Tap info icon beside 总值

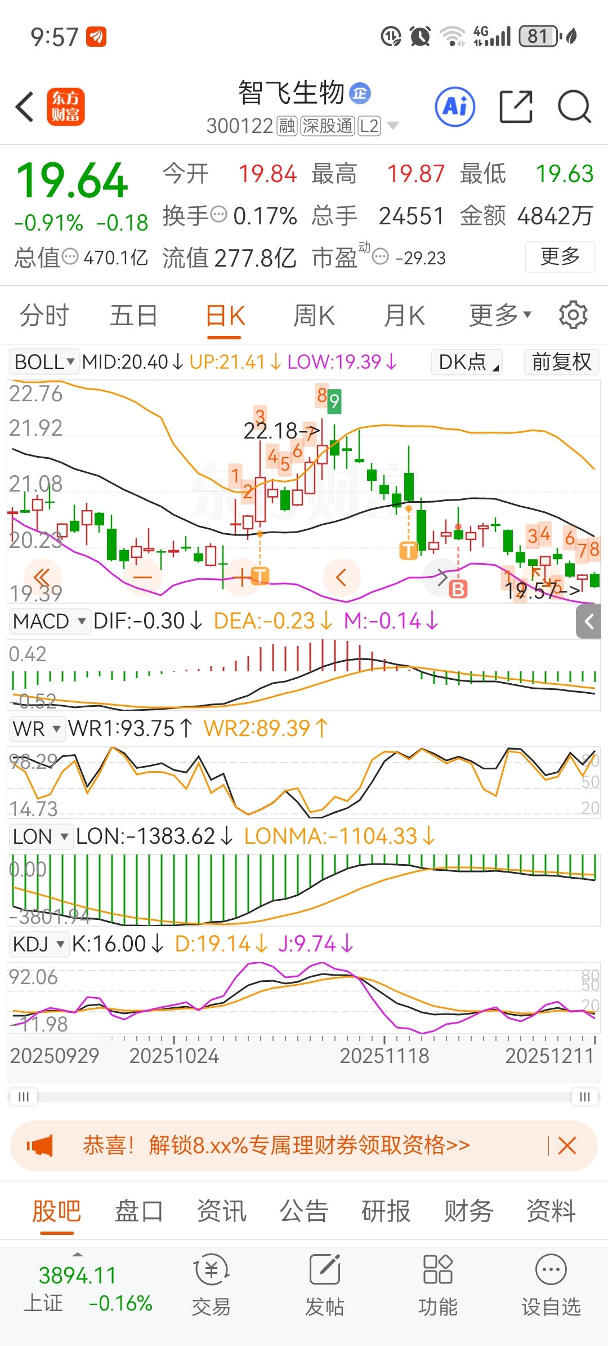pyautogui.click(x=70, y=257)
